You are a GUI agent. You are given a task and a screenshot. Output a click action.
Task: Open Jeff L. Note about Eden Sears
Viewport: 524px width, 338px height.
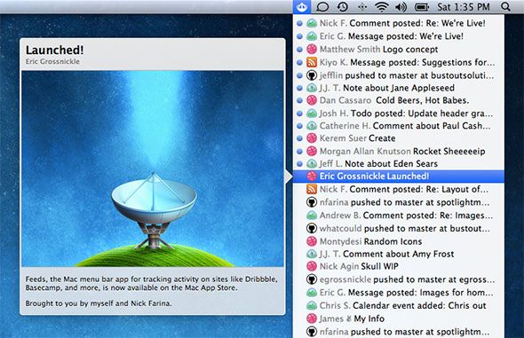point(399,163)
